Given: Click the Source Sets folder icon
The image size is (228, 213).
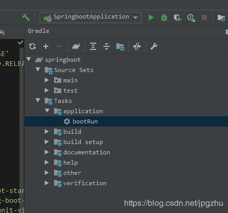Looking at the screenshot, I should click(x=48, y=70).
